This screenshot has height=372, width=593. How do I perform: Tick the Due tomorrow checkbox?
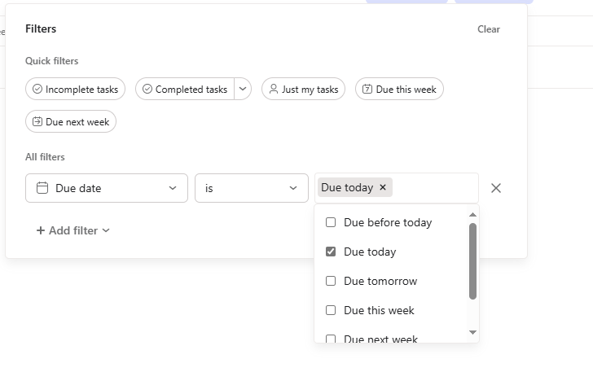[331, 281]
